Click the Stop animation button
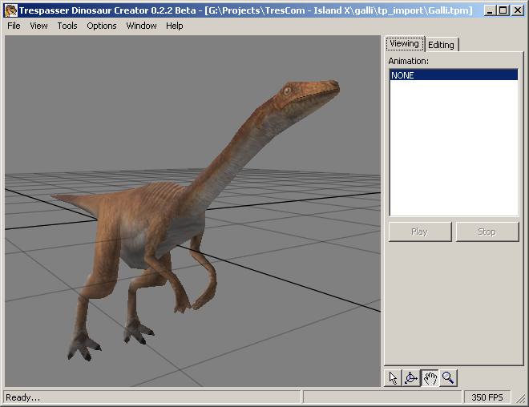 click(487, 232)
